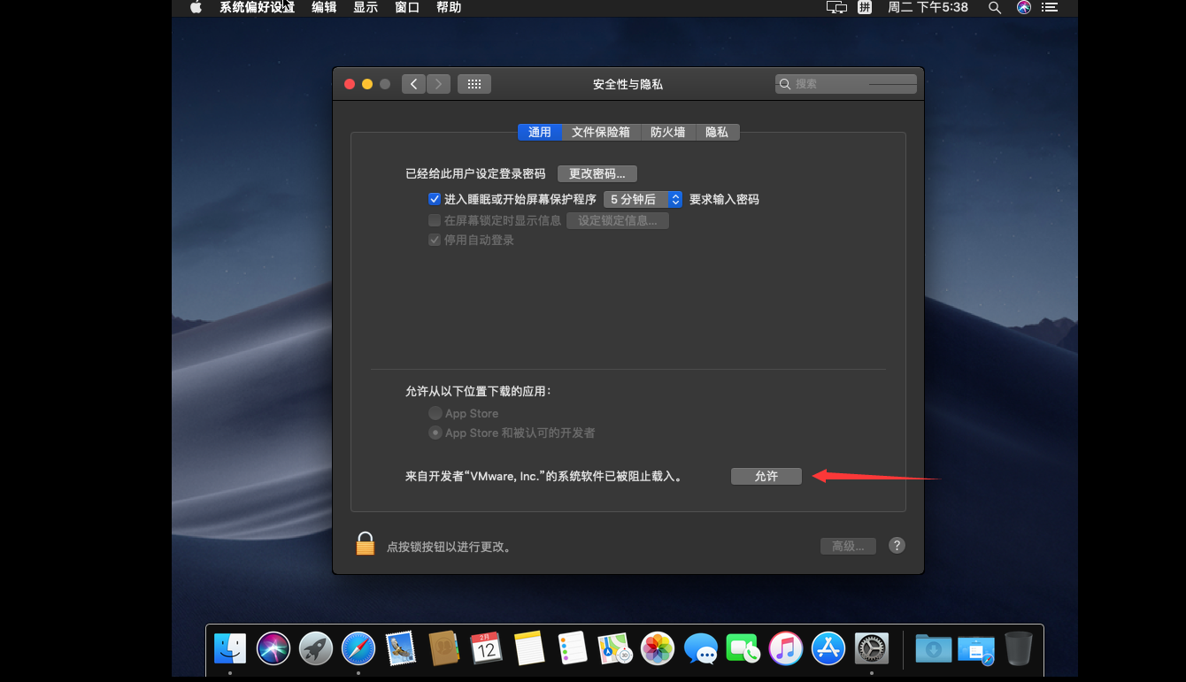Viewport: 1186px width, 682px height.
Task: Go back with the left chevron button
Action: tap(413, 84)
